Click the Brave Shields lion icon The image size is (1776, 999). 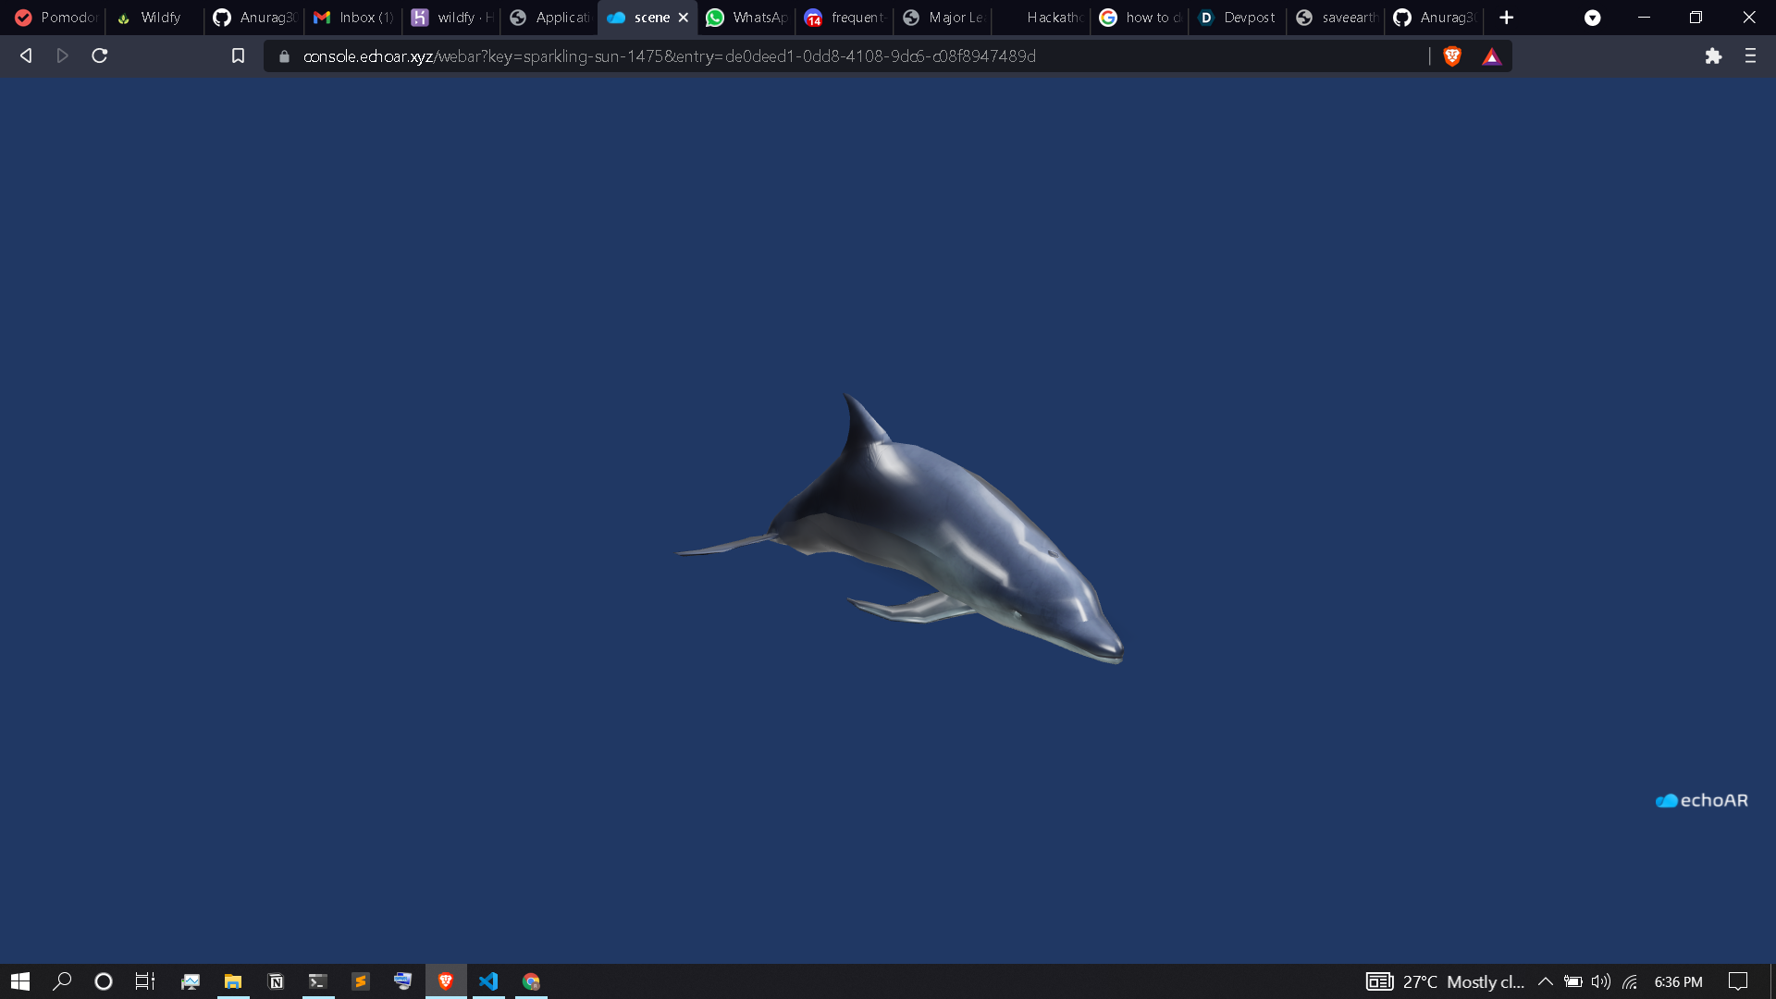[1452, 56]
